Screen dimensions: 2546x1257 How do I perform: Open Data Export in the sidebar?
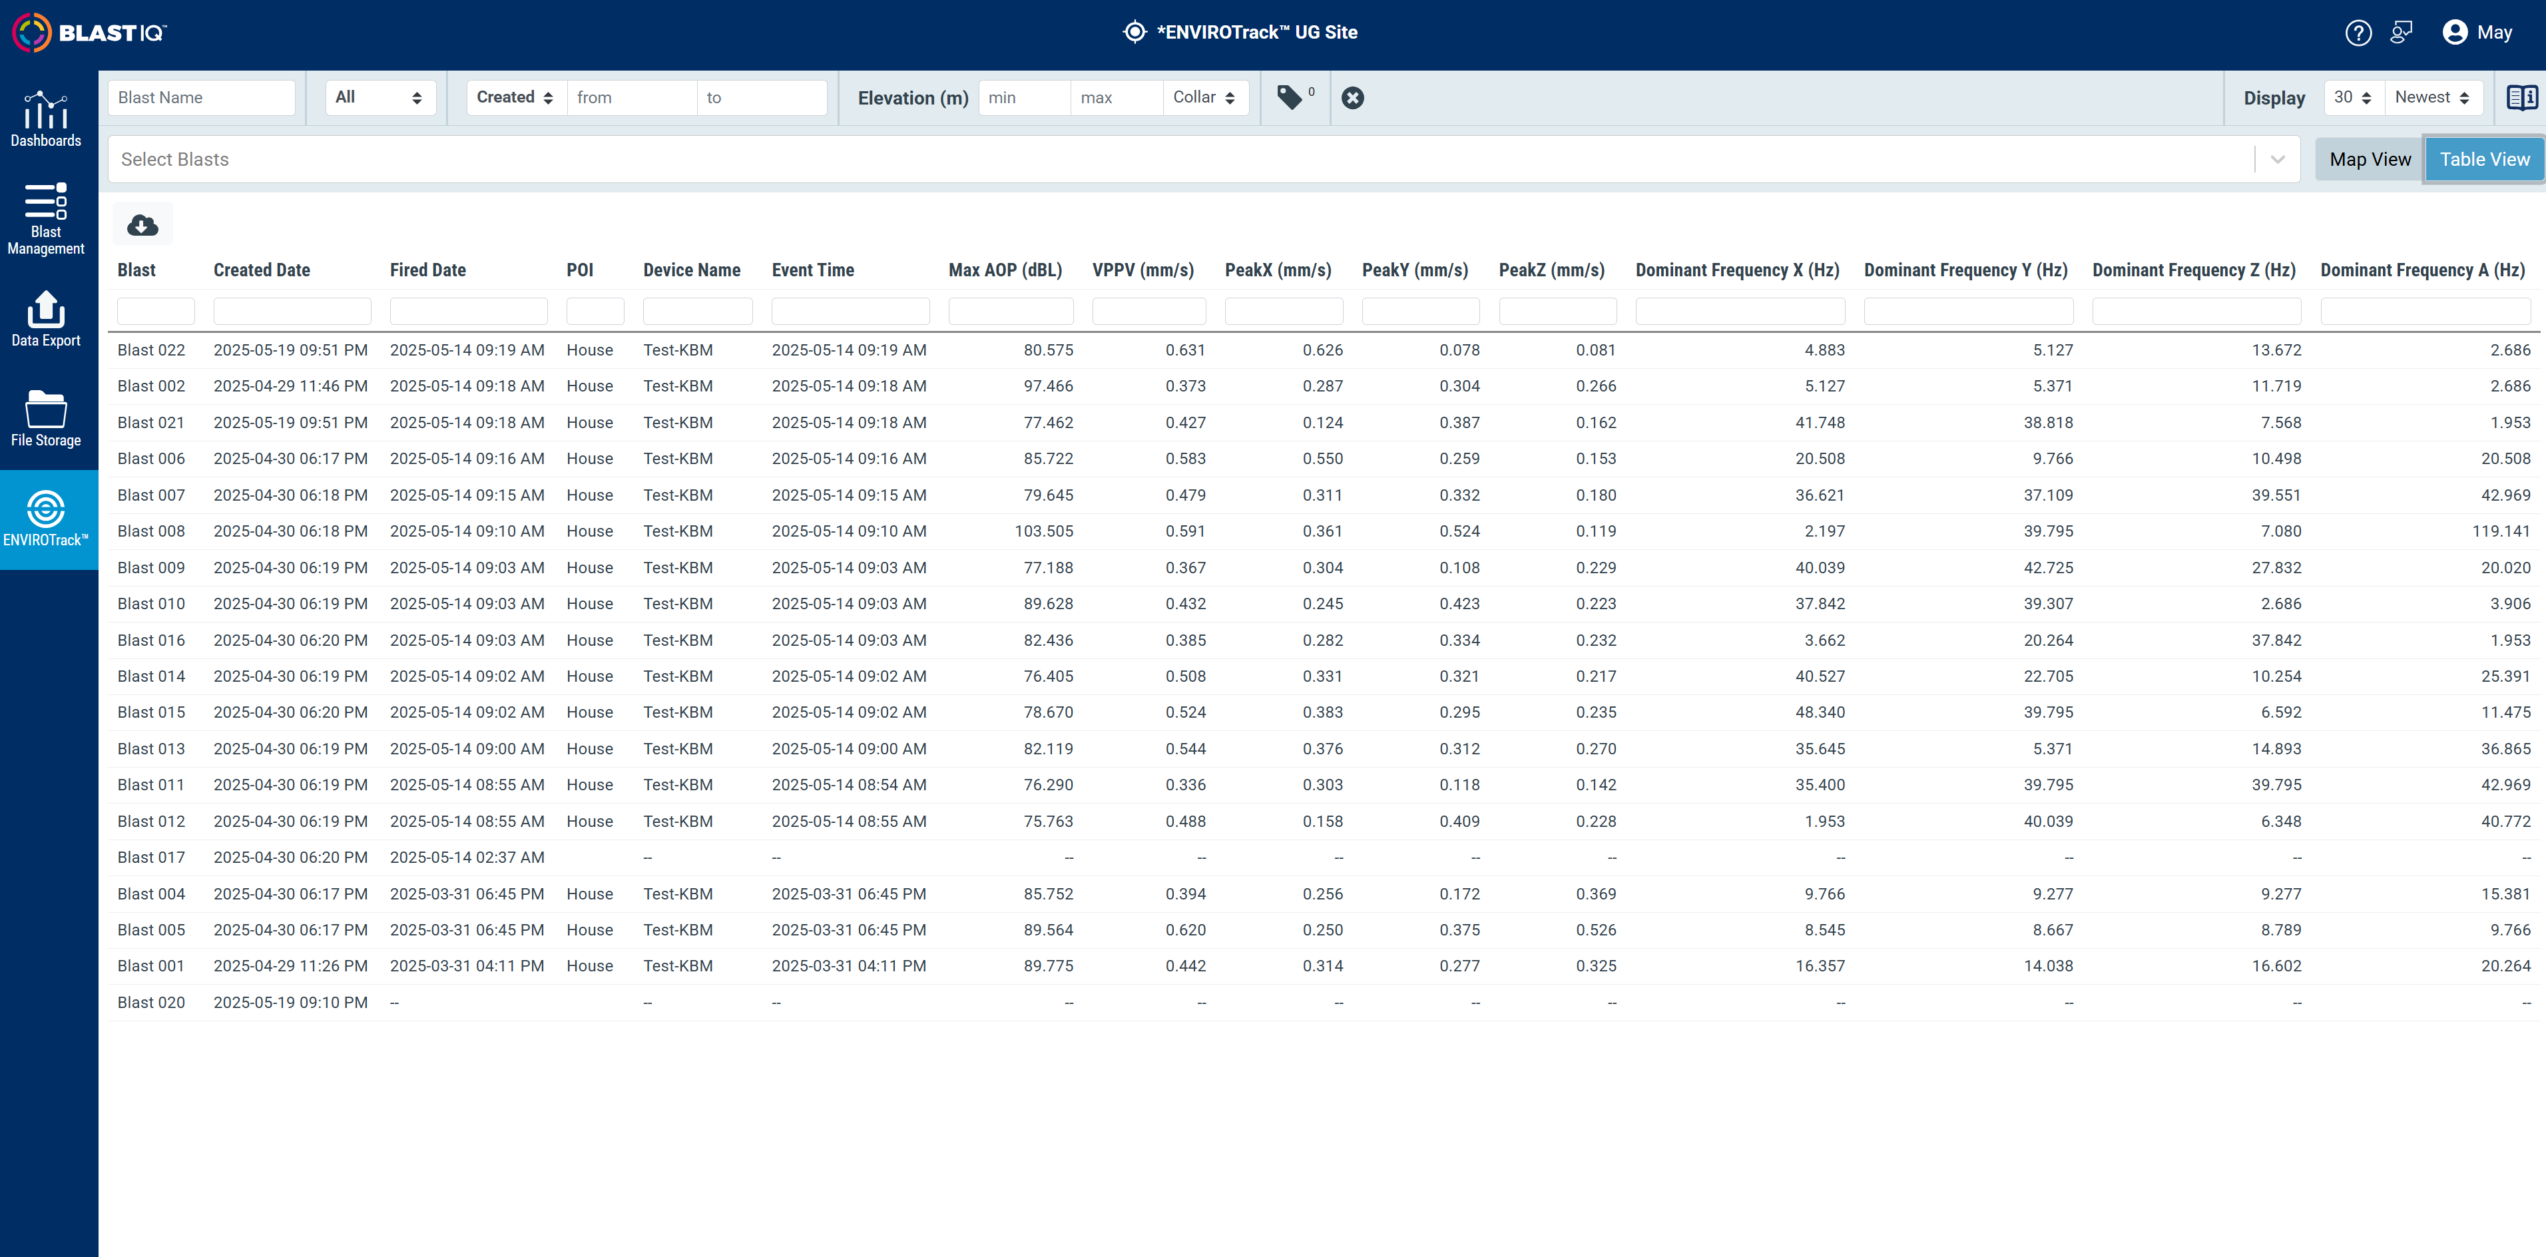pos(47,319)
